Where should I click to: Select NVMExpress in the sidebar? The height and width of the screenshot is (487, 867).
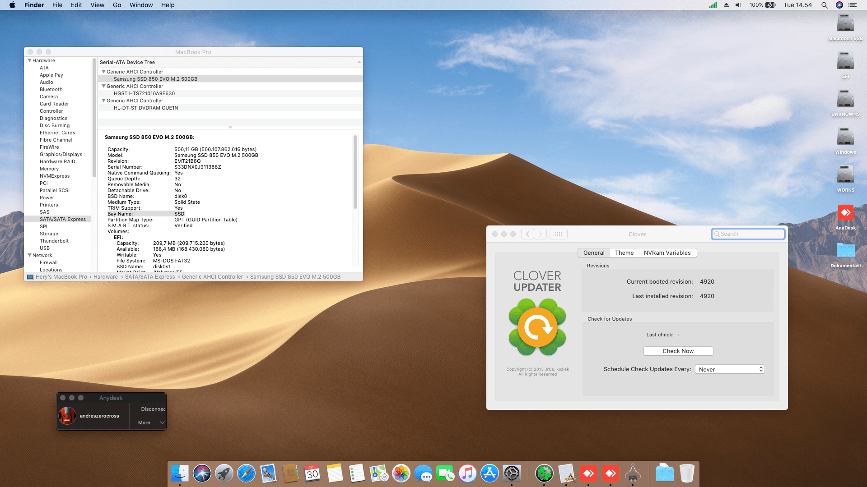[55, 176]
